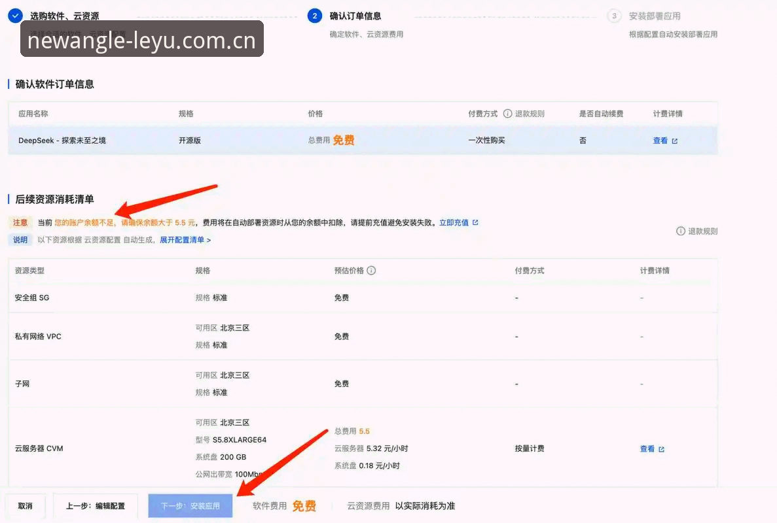Click 开源版 specification cell
The height and width of the screenshot is (523, 777).
[x=190, y=141]
